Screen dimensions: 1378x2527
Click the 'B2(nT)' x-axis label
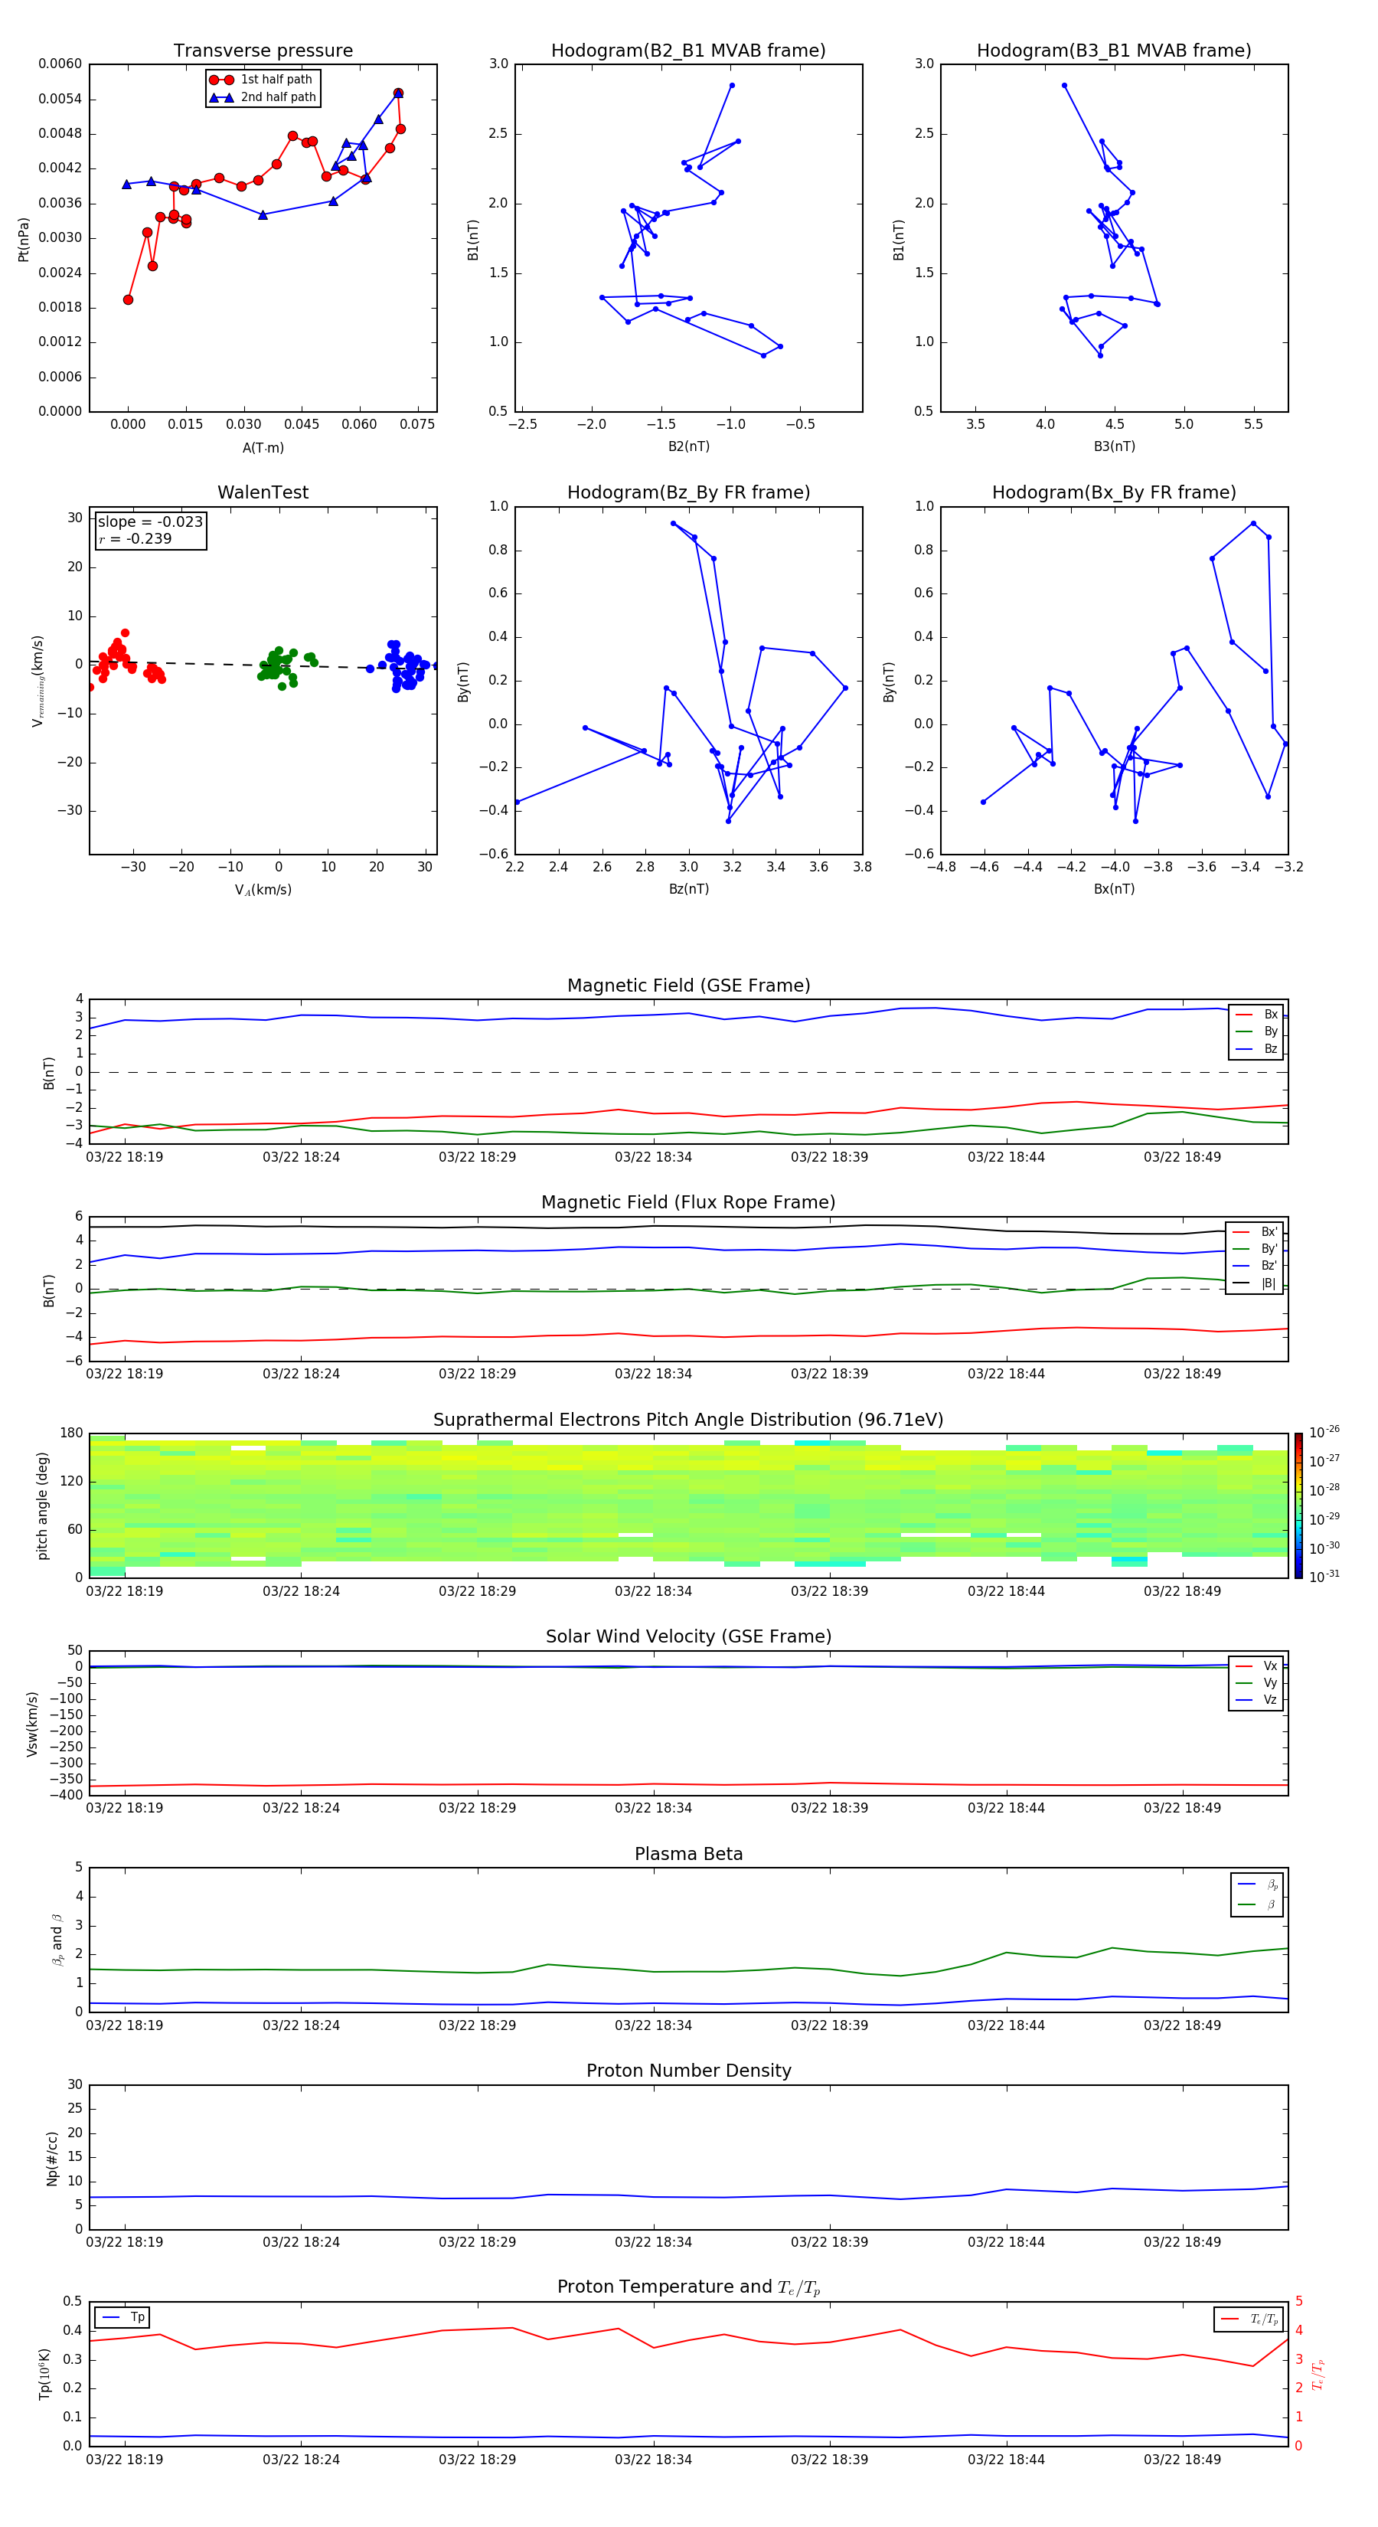click(x=688, y=446)
